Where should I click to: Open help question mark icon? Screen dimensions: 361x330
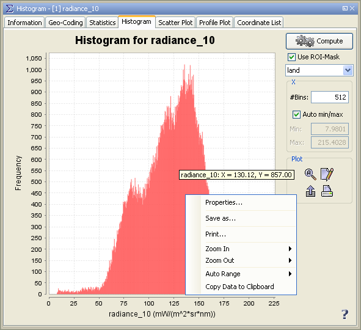[345, 314]
